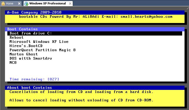Open the Windows XP Professional tab
189x110 pixels.
(x=48, y=3)
